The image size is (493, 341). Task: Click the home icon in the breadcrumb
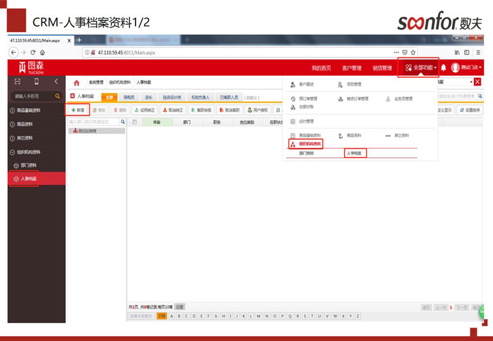[77, 82]
